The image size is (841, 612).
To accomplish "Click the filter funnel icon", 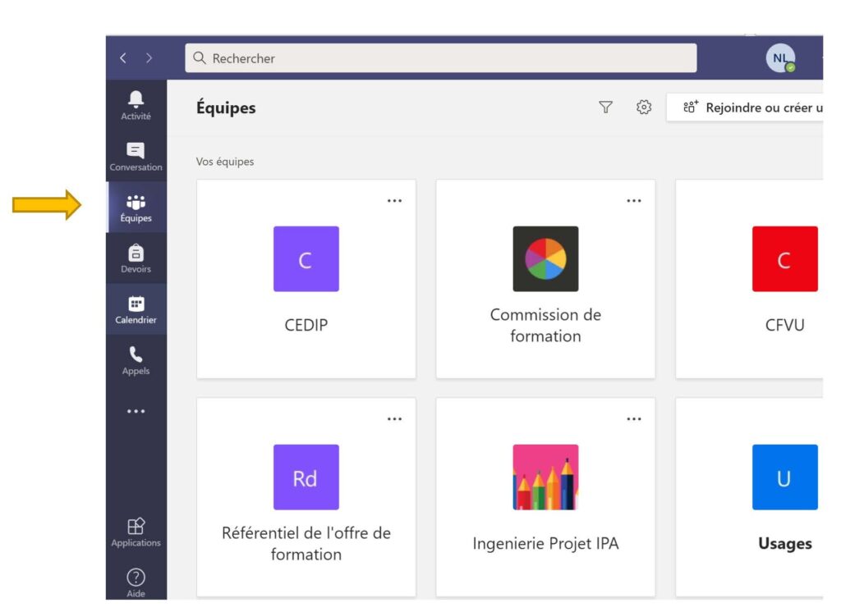I will pos(605,107).
